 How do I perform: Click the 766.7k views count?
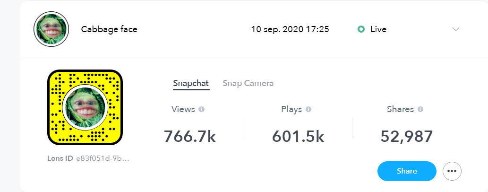190,137
